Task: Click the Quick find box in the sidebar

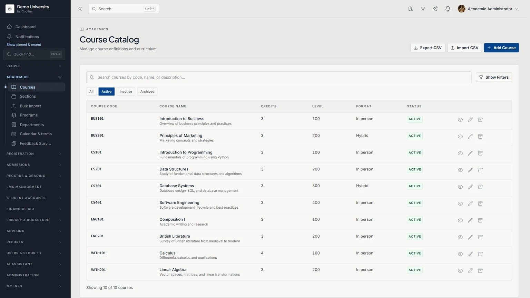Action: pyautogui.click(x=34, y=54)
